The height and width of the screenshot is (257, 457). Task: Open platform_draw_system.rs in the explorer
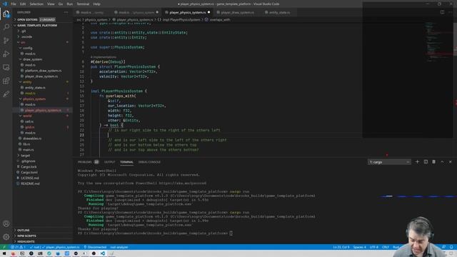(43, 71)
